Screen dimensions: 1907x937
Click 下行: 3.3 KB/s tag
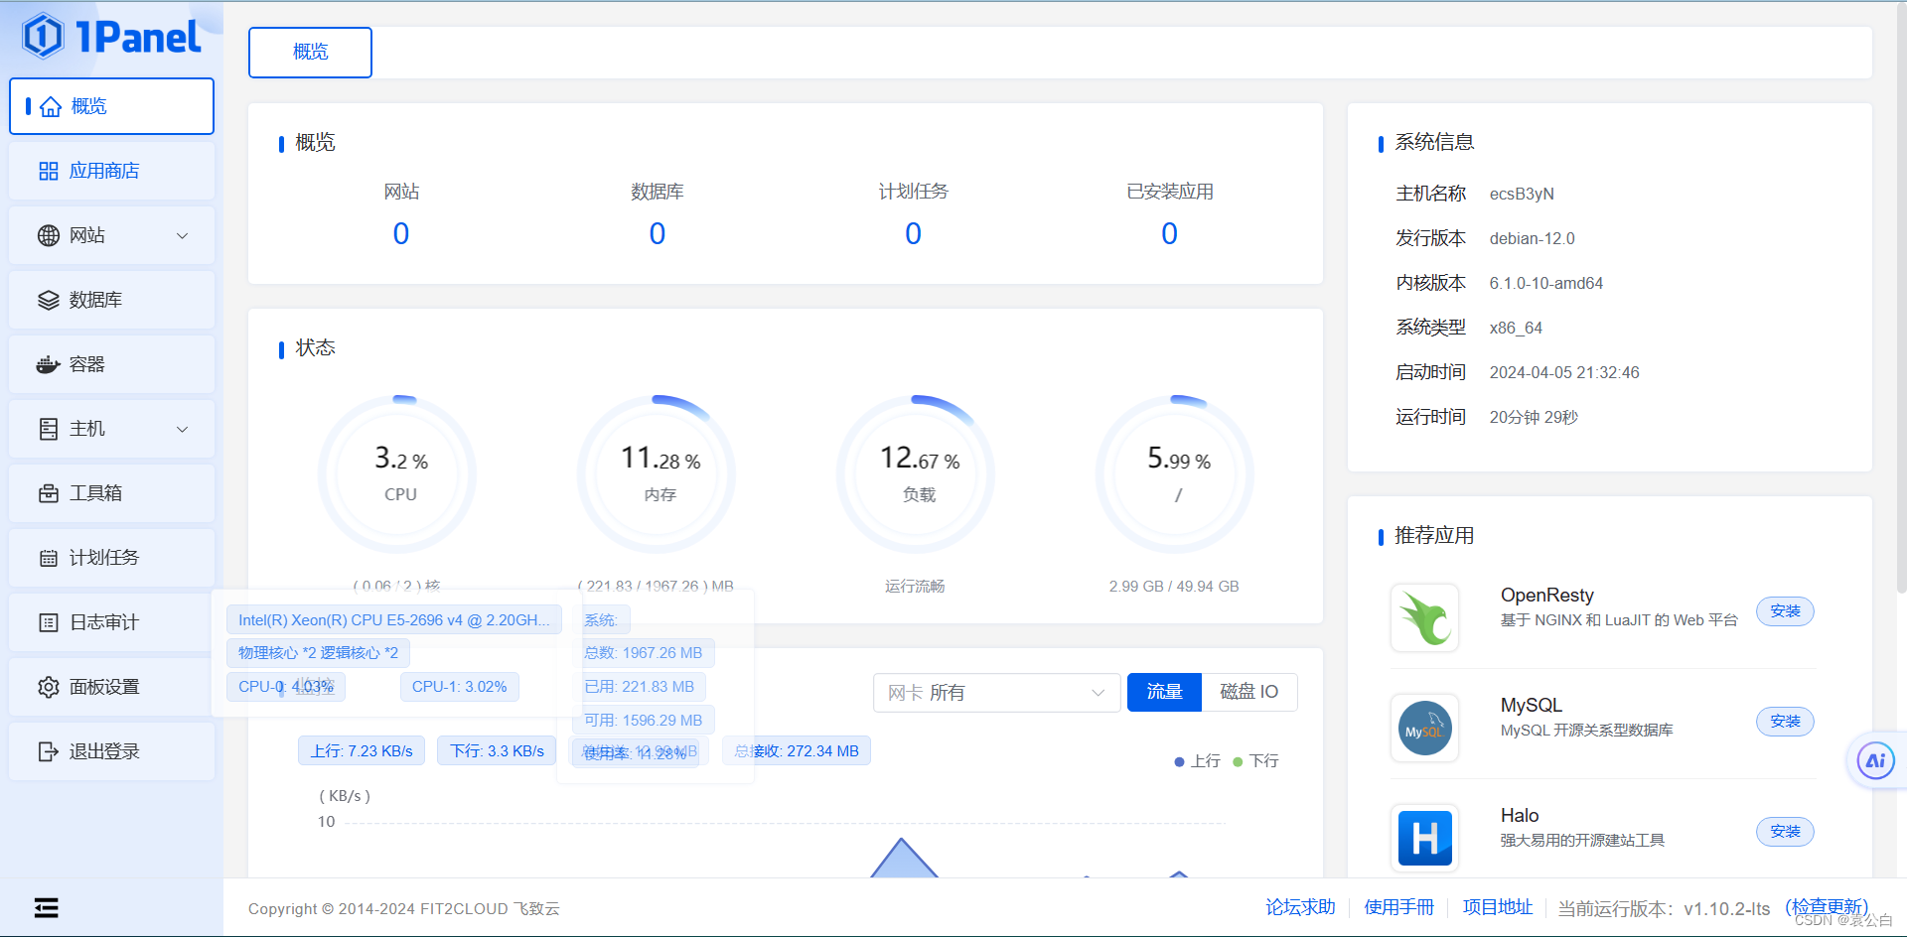coord(497,751)
